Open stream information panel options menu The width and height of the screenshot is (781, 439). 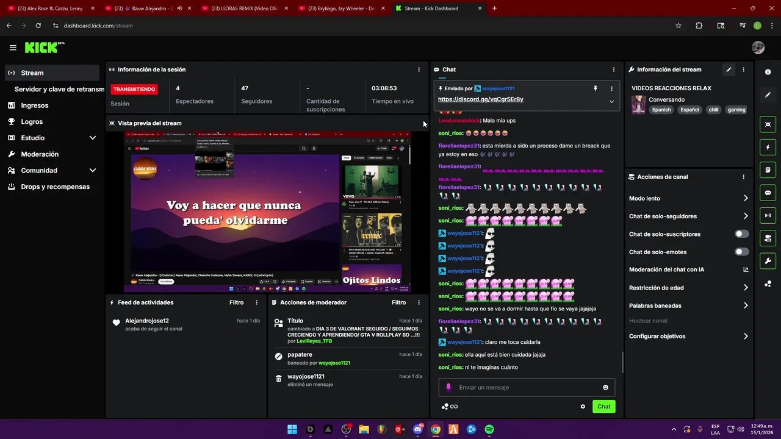coord(743,70)
